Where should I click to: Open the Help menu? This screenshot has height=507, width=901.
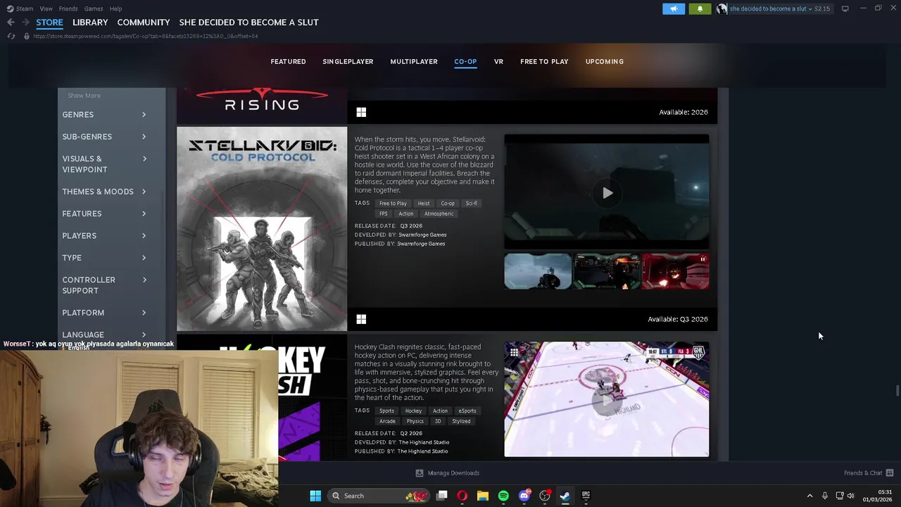point(115,8)
